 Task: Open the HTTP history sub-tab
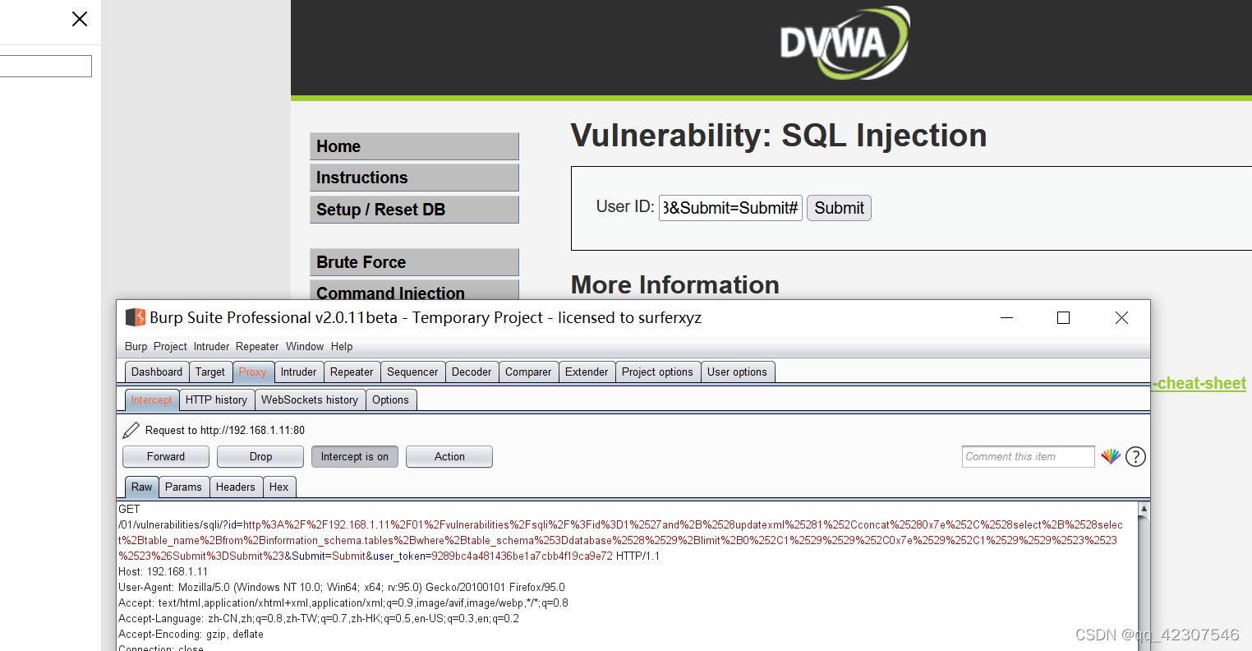pyautogui.click(x=216, y=399)
